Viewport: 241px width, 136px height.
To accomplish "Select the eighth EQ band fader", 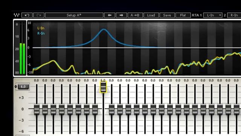I will 95,109.
